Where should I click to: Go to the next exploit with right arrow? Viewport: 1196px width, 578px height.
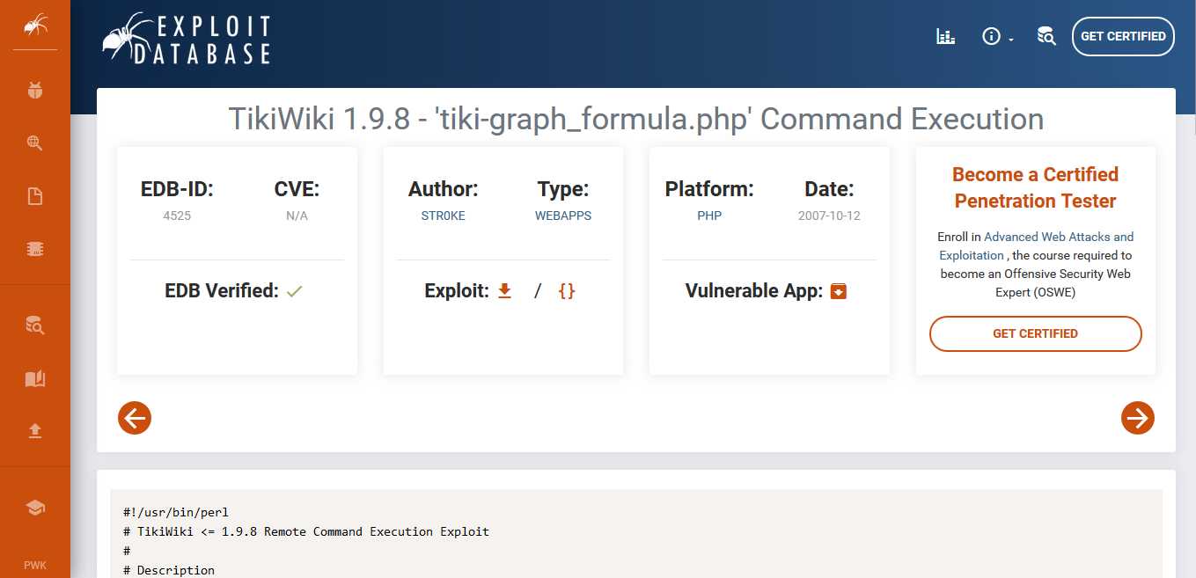[x=1138, y=418]
